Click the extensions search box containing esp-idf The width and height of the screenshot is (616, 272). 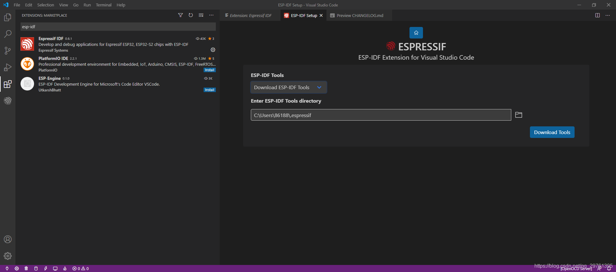coord(118,27)
